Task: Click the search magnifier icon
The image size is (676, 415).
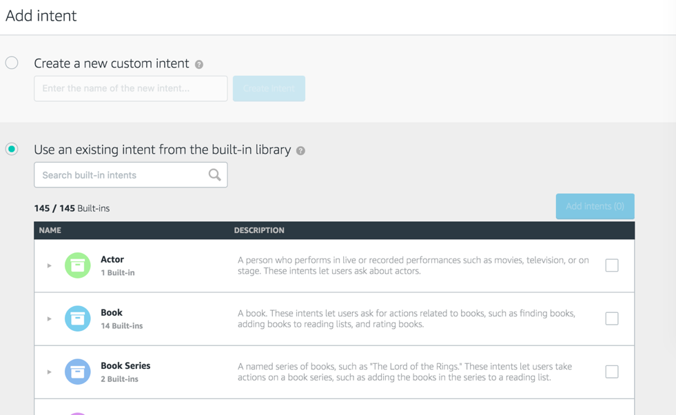Action: click(x=215, y=175)
